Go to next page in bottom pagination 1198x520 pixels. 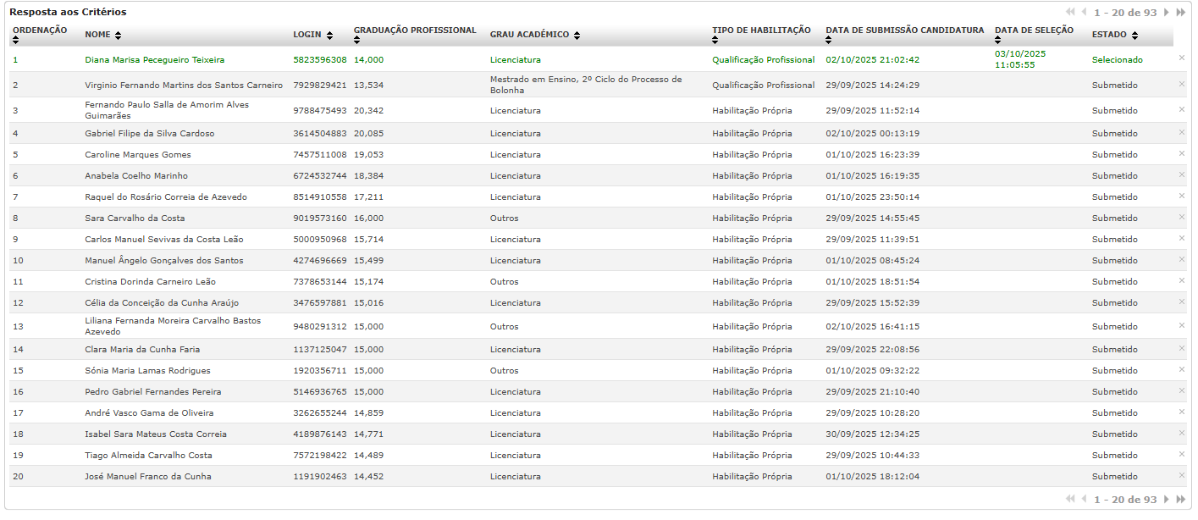pyautogui.click(x=1167, y=500)
